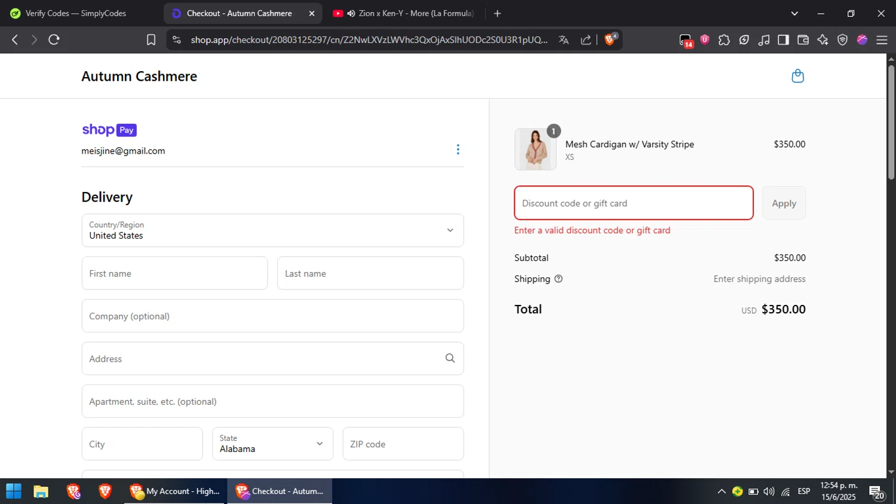Toggle the browser sidebar panel icon
This screenshot has height=504, width=896.
point(783,39)
